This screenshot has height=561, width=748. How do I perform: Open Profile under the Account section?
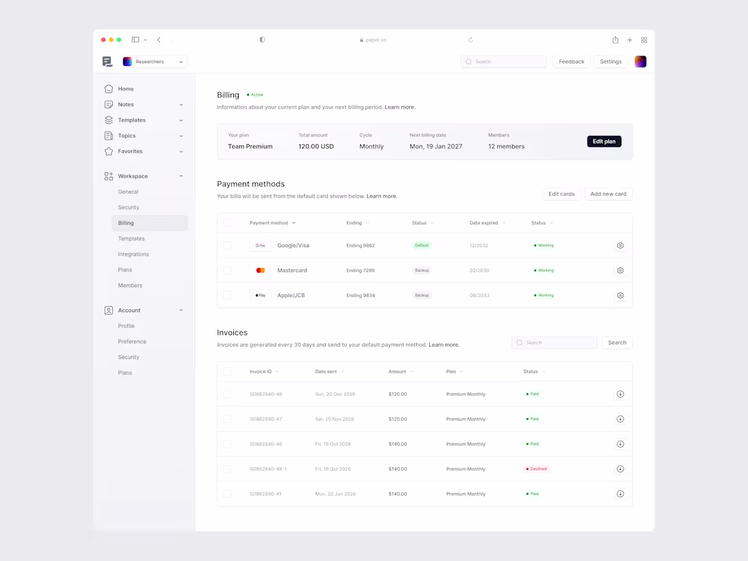coord(126,326)
